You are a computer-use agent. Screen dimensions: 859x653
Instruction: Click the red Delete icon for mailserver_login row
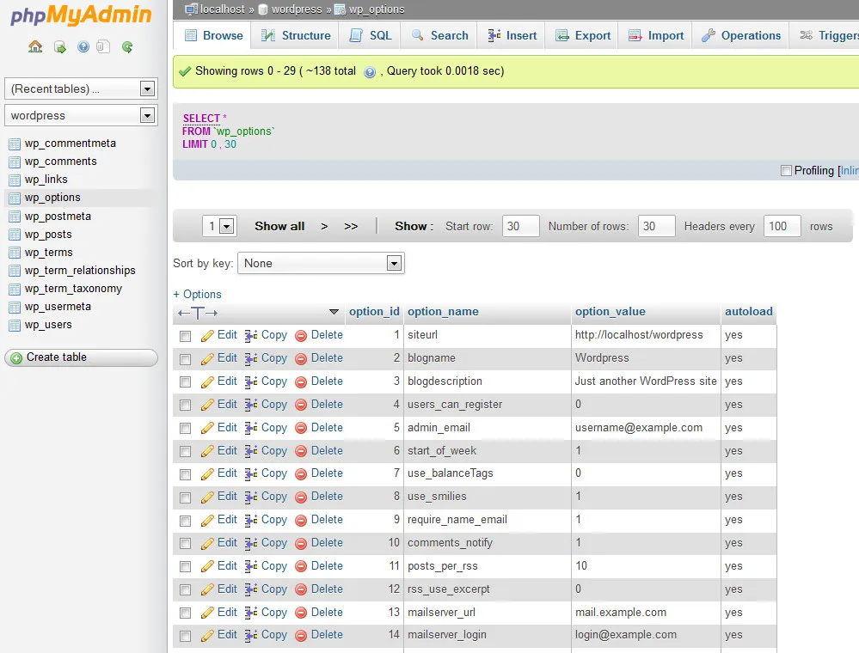tap(301, 636)
